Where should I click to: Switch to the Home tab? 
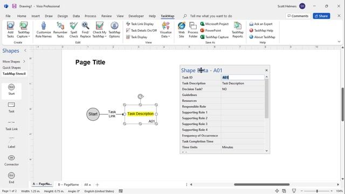(22, 16)
